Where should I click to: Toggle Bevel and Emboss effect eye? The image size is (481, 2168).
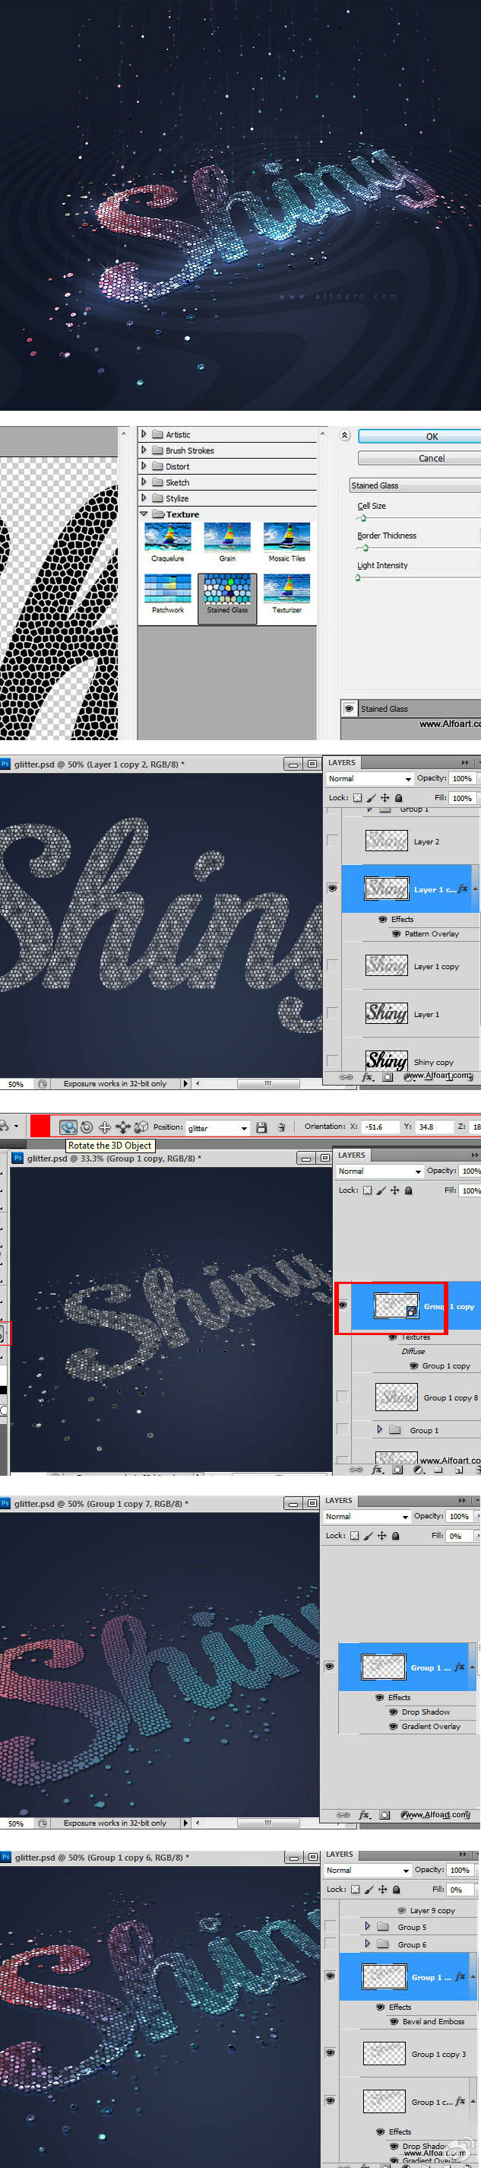coord(394,2021)
